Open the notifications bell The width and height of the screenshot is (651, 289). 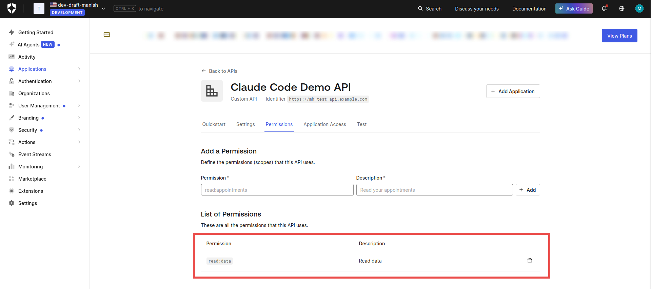(x=604, y=8)
